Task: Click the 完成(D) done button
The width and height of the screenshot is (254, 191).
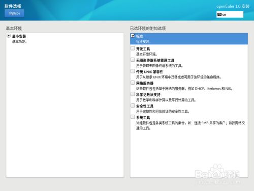Action: pos(14,13)
